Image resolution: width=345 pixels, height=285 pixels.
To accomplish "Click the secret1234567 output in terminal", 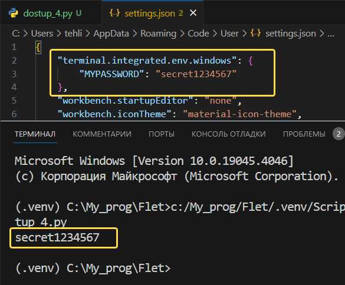I will pyautogui.click(x=57, y=238).
